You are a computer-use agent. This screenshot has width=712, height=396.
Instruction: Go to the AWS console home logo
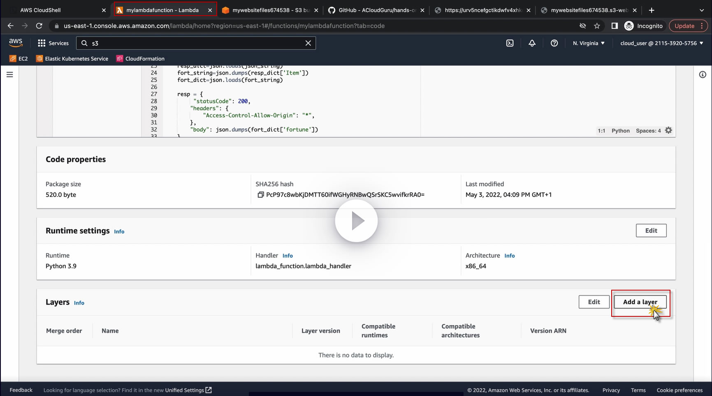pyautogui.click(x=16, y=43)
